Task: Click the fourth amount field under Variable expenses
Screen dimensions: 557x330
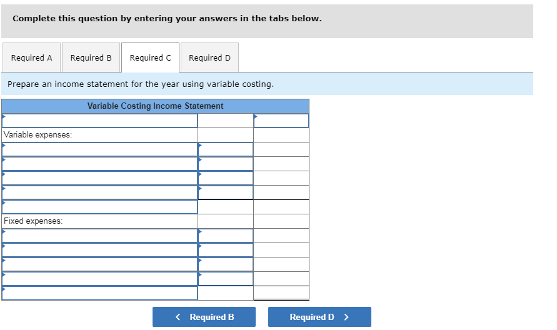Action: pyautogui.click(x=226, y=192)
